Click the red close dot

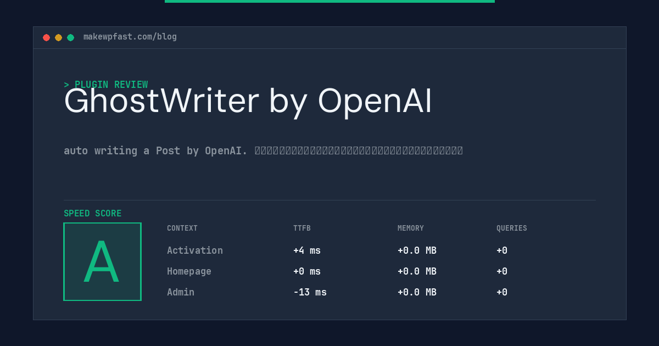[x=46, y=37]
